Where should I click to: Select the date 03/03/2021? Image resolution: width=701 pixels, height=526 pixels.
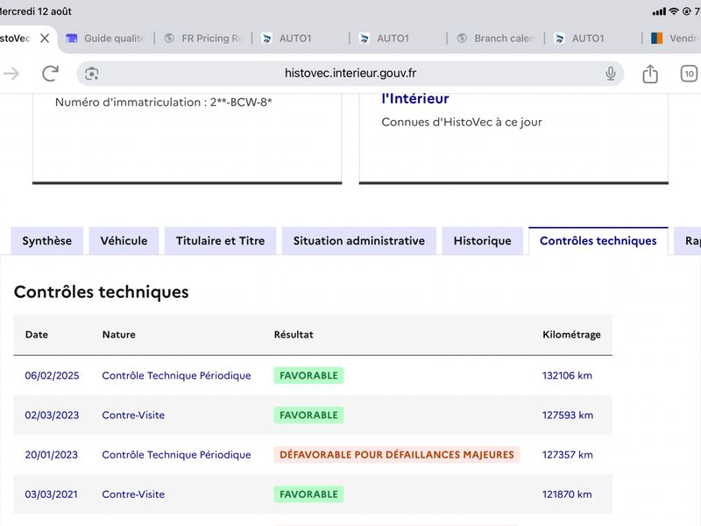(51, 494)
